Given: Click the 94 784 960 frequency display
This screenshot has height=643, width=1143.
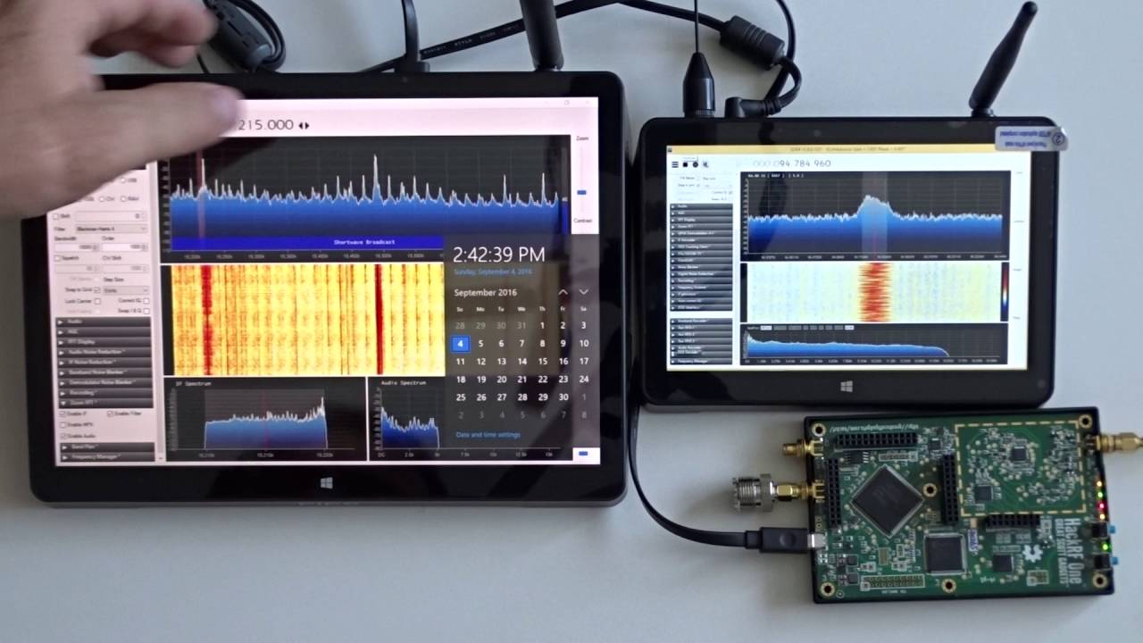Looking at the screenshot, I should pos(792,163).
